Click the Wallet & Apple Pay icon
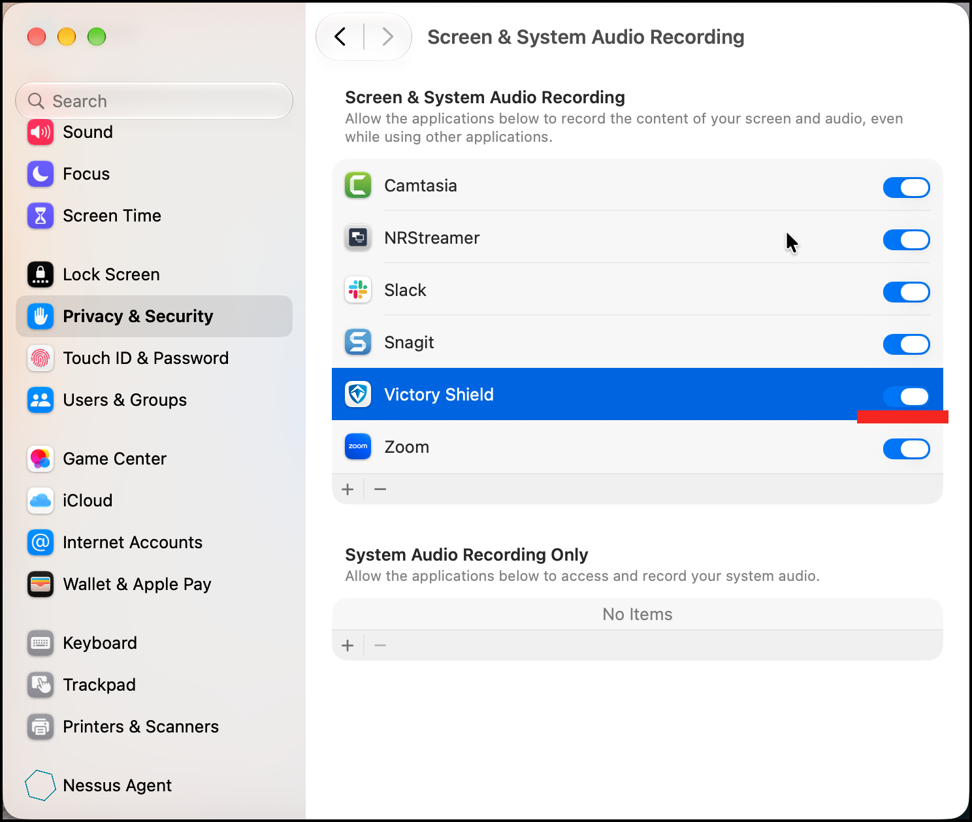This screenshot has width=972, height=822. 40,584
